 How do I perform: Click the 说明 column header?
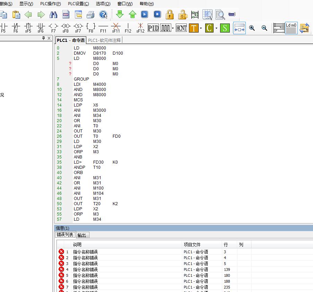click(77, 244)
